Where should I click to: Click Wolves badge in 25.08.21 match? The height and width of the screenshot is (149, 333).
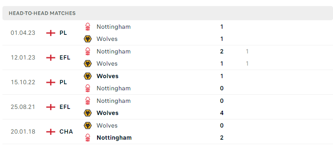pos(88,113)
